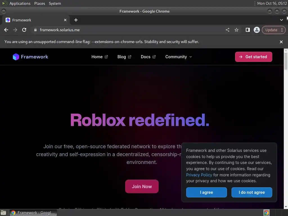Share this page via the share icon

[x=228, y=30]
